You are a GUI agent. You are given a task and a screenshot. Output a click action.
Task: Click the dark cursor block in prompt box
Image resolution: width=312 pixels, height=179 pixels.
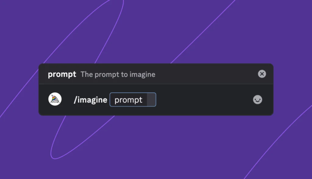pyautogui.click(x=151, y=100)
